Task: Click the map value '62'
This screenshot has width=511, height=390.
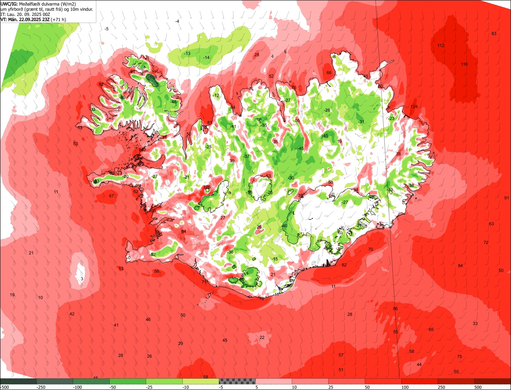Action: [136, 191]
